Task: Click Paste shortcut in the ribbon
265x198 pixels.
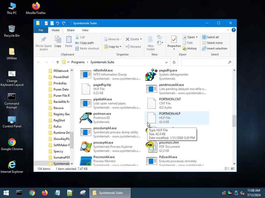Action: 87,48
